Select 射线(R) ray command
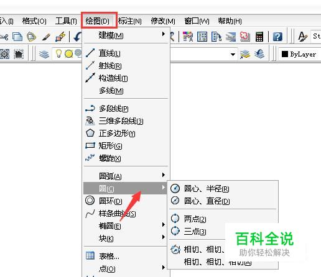 126,66
